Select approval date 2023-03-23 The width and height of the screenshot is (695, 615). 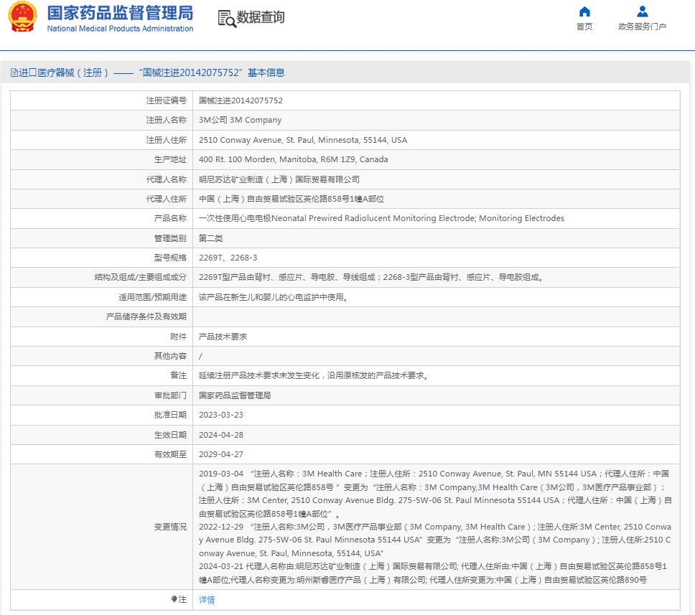point(220,416)
